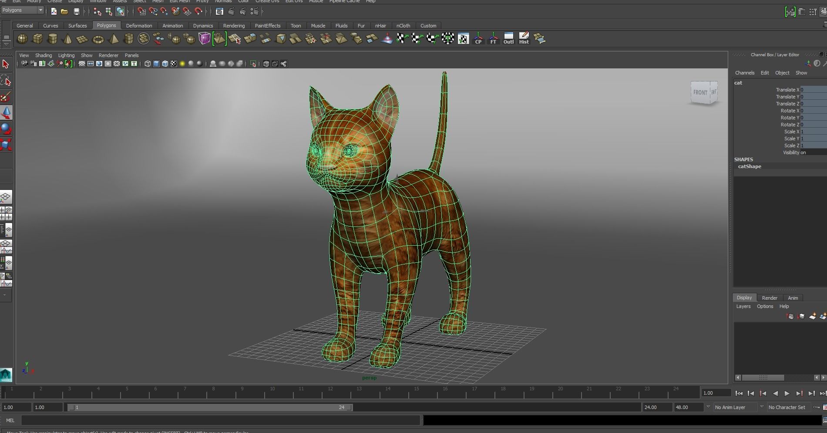Click the Open Scene folder icon
This screenshot has width=827, height=433.
point(64,11)
